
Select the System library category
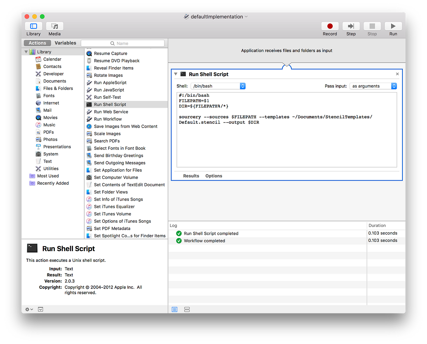click(51, 154)
